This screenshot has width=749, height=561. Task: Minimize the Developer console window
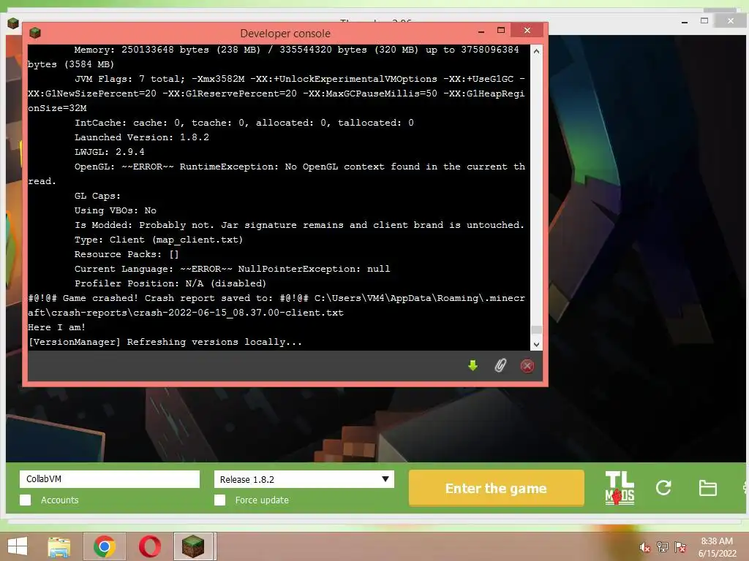[481, 31]
